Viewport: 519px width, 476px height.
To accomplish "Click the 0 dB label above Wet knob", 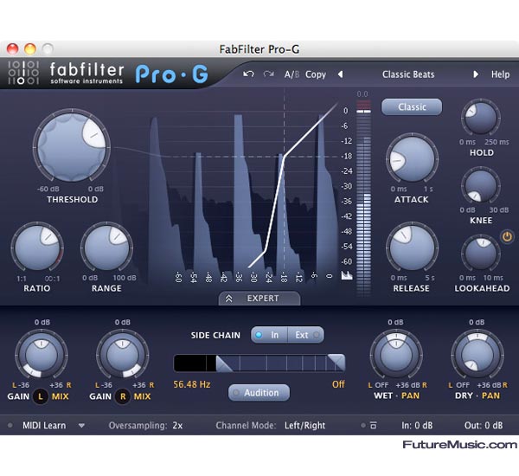I will coord(395,322).
